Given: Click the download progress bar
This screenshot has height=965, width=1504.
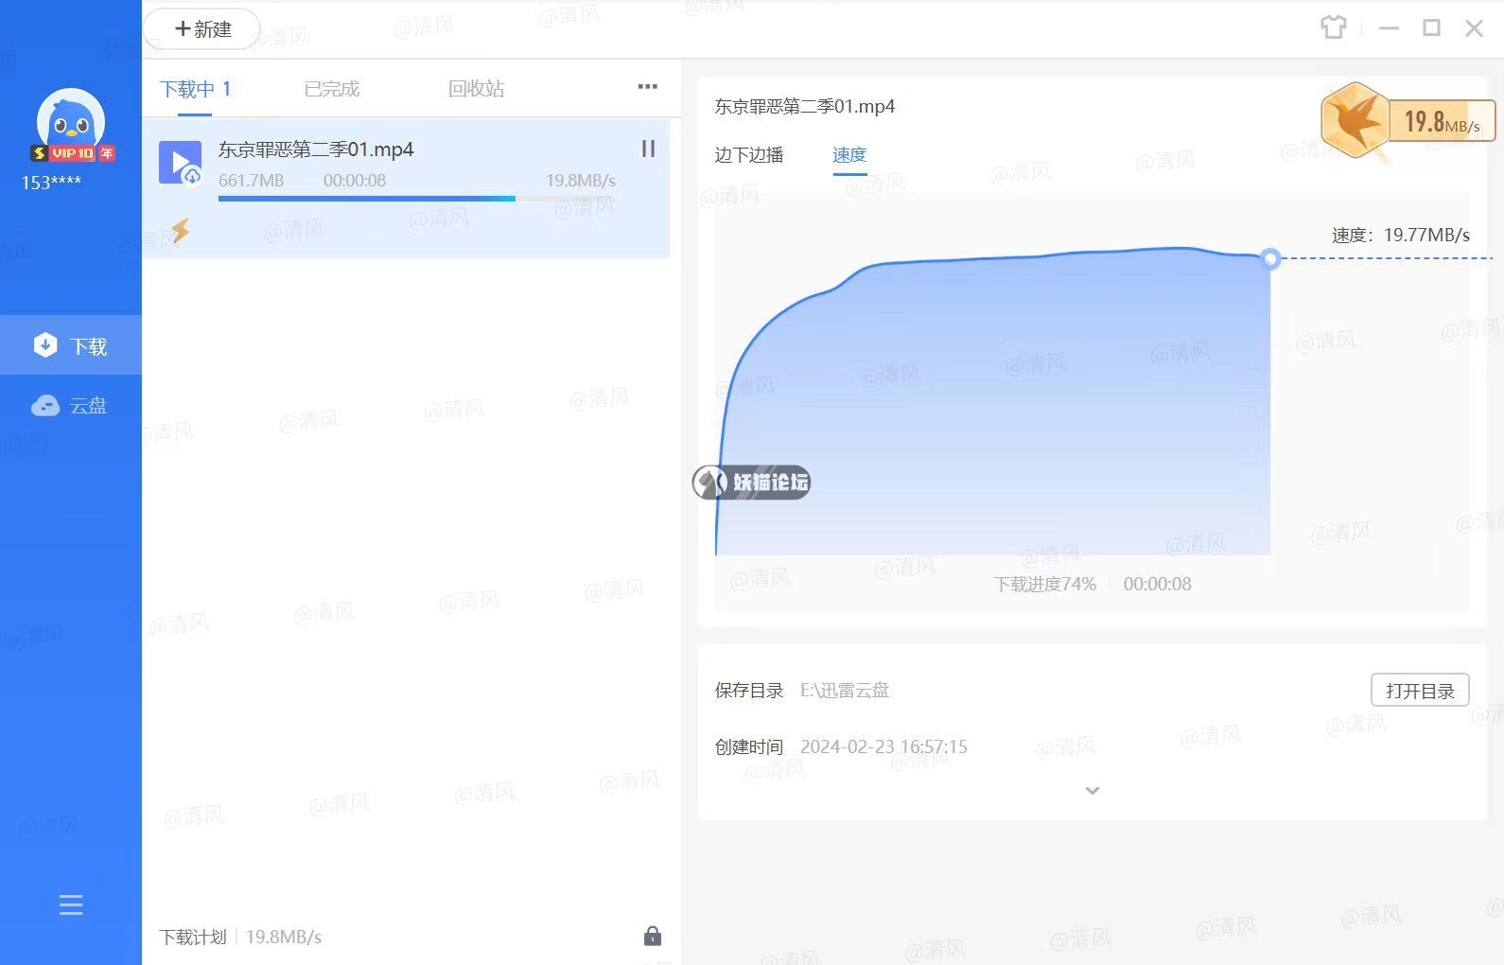Looking at the screenshot, I should tap(417, 199).
